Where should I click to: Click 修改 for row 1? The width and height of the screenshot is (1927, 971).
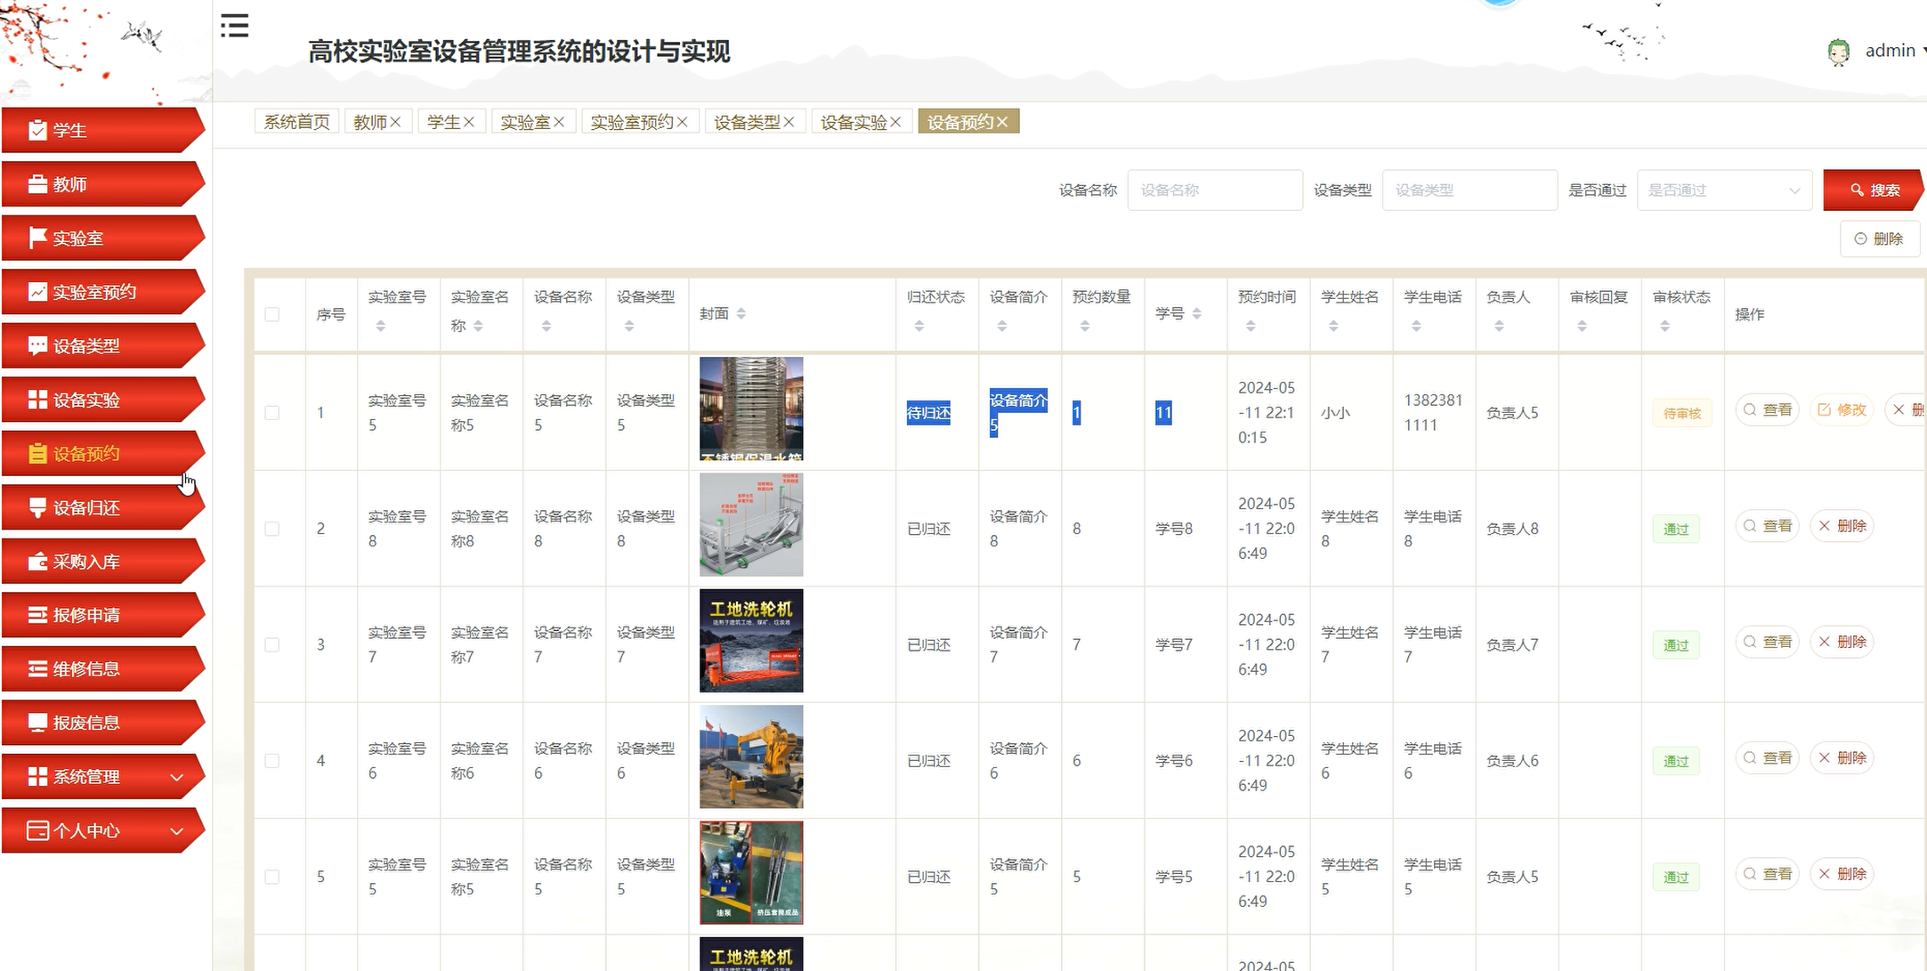tap(1842, 409)
